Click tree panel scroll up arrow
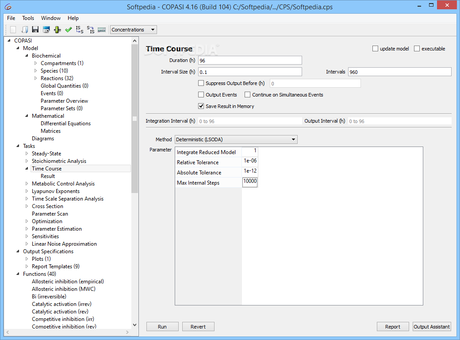 (134, 41)
